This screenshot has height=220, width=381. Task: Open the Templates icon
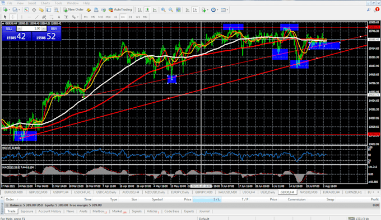223,10
